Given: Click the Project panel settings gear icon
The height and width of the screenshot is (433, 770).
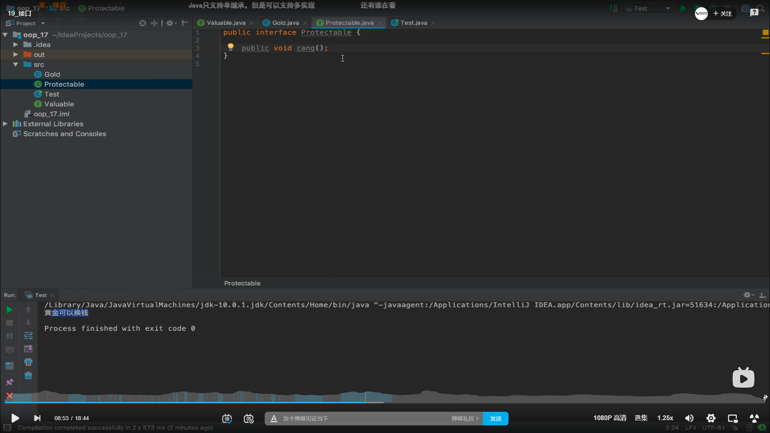Looking at the screenshot, I should [x=170, y=23].
